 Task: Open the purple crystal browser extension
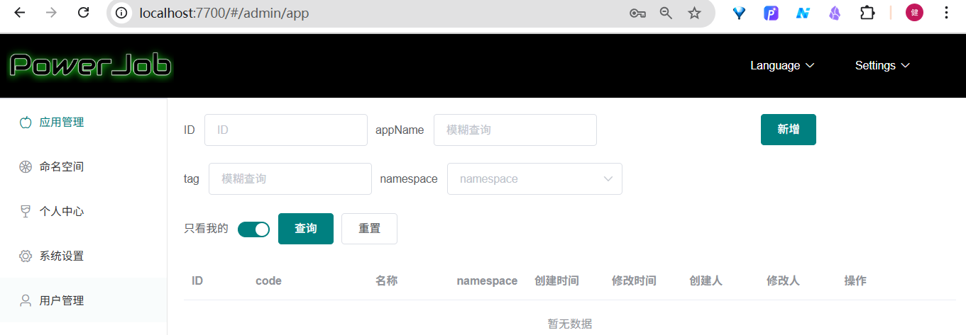[835, 13]
